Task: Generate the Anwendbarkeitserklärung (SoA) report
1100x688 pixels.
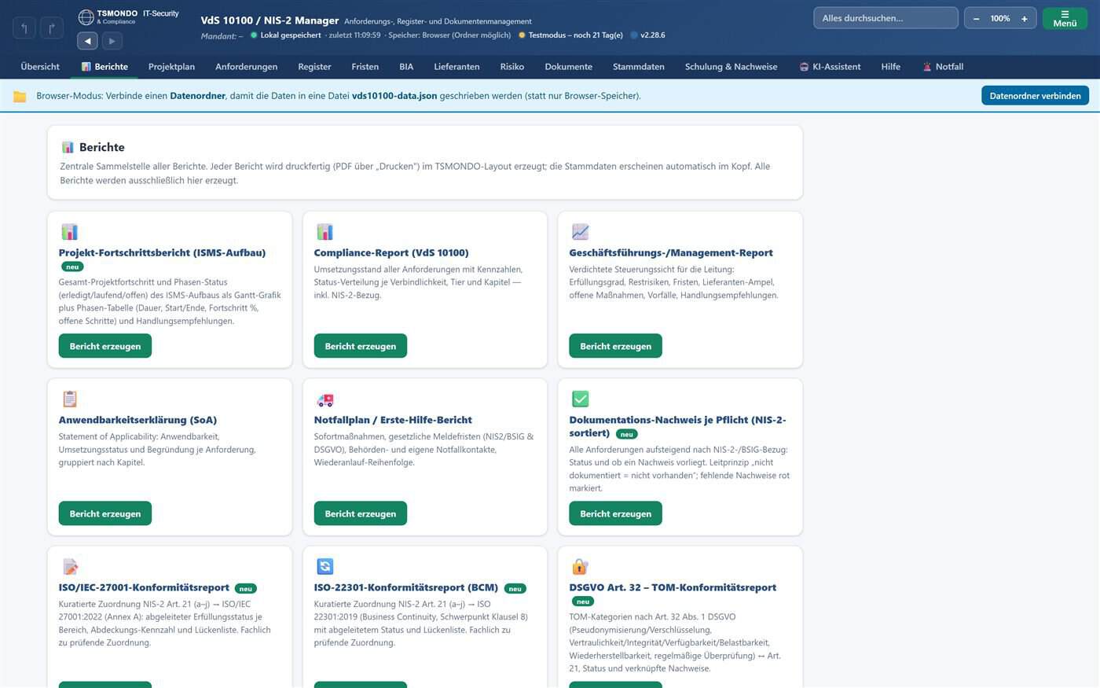Action: 105,513
